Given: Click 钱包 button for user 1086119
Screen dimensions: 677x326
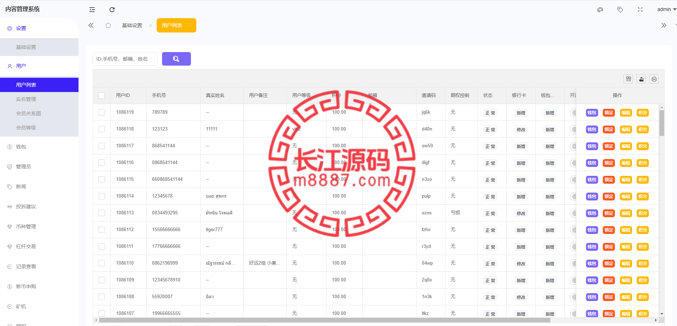Looking at the screenshot, I should point(592,113).
